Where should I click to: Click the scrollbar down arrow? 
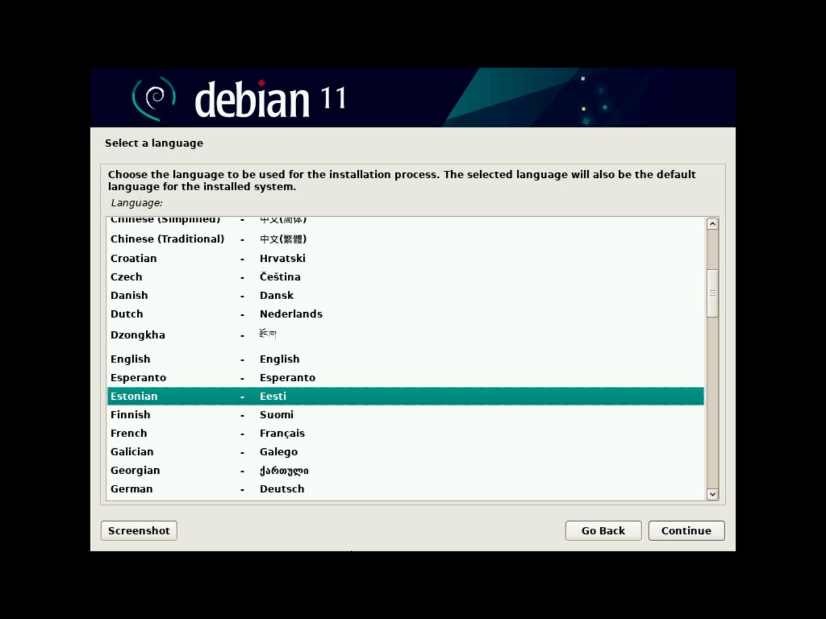(x=712, y=495)
